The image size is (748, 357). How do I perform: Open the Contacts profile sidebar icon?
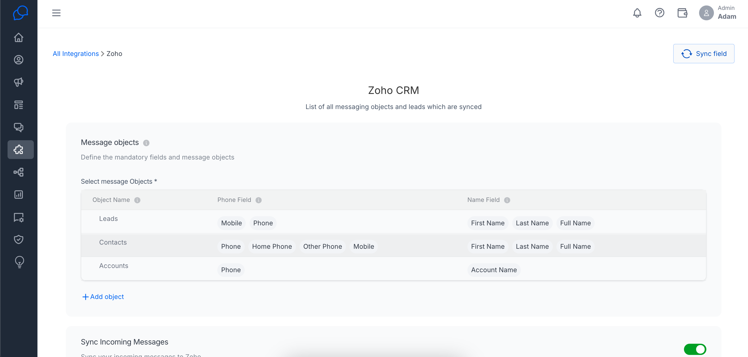coord(18,60)
